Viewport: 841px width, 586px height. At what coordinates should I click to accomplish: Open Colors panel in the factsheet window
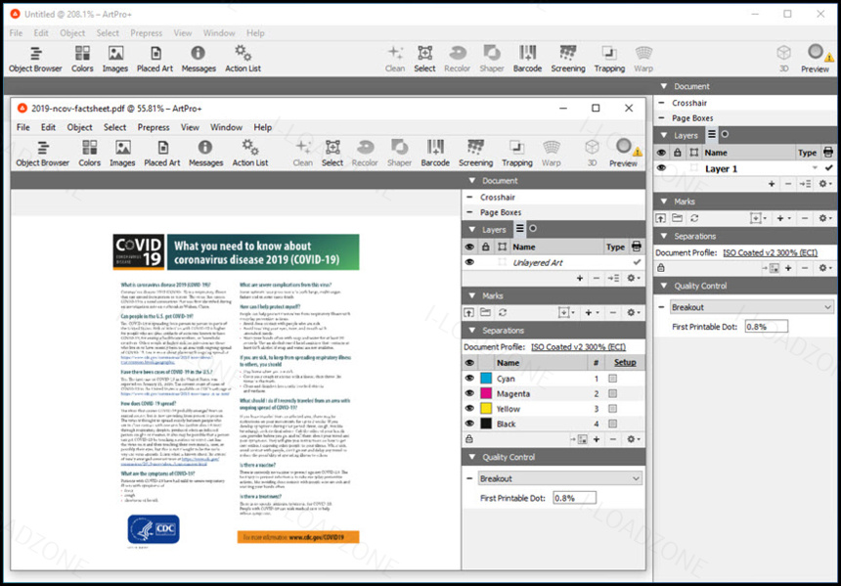[90, 154]
